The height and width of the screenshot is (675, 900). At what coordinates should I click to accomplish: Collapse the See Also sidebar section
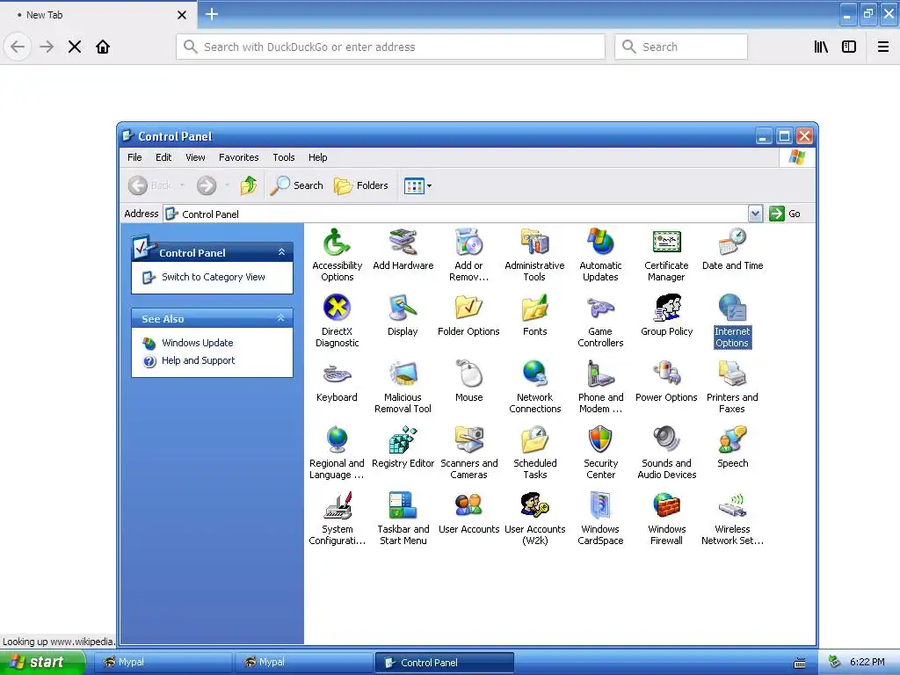coord(280,318)
